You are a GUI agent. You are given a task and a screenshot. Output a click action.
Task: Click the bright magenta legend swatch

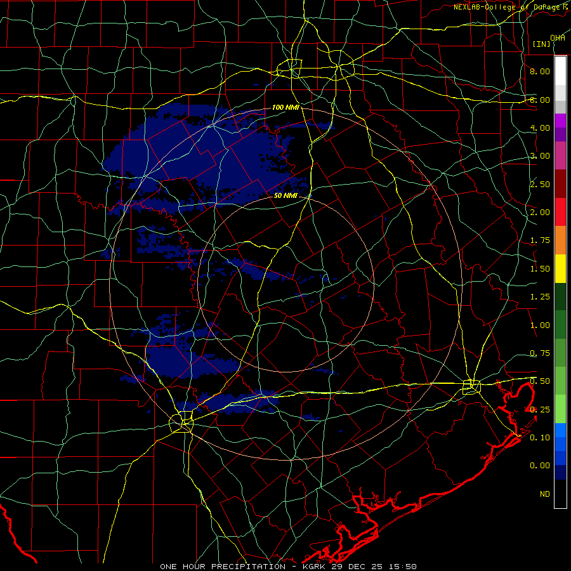560,121
